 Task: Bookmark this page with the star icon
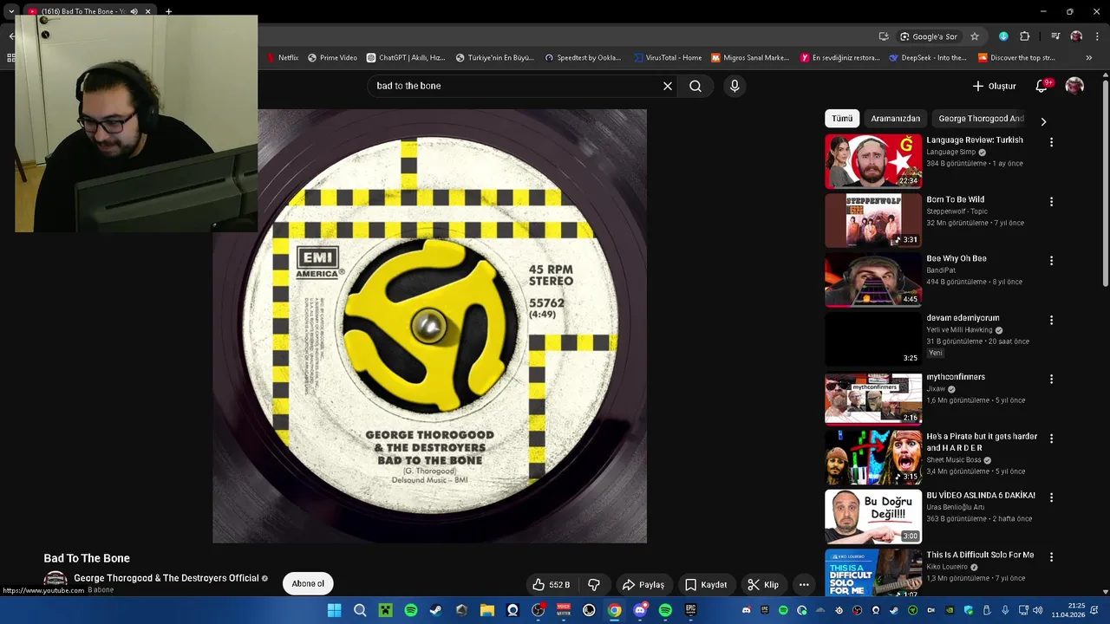pos(975,36)
